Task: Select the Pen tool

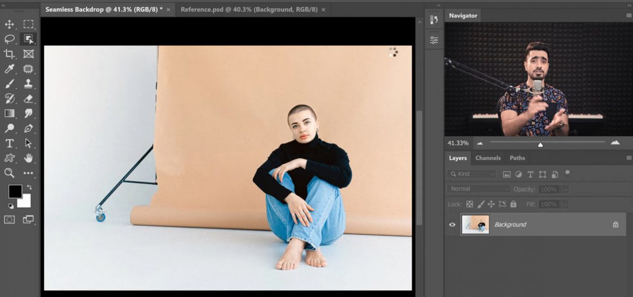Action: tap(28, 128)
